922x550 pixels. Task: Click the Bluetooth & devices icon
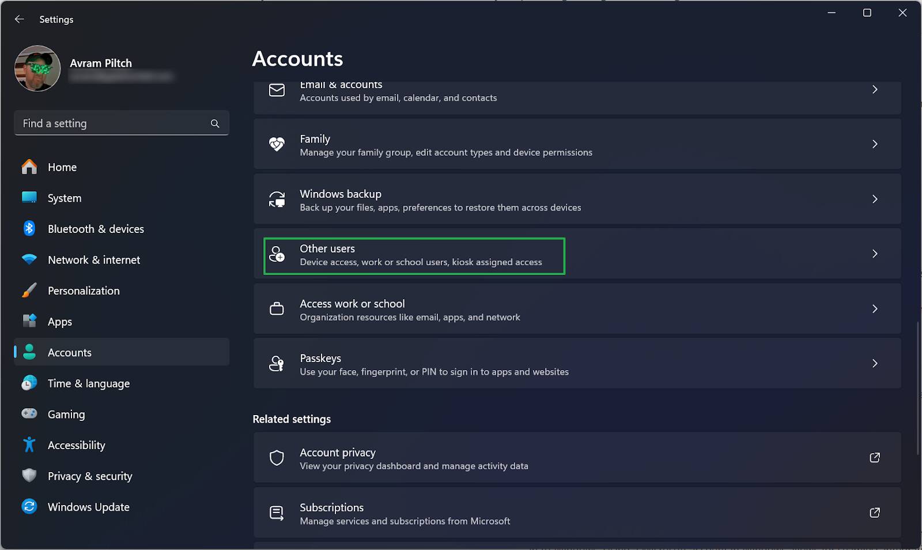(29, 229)
